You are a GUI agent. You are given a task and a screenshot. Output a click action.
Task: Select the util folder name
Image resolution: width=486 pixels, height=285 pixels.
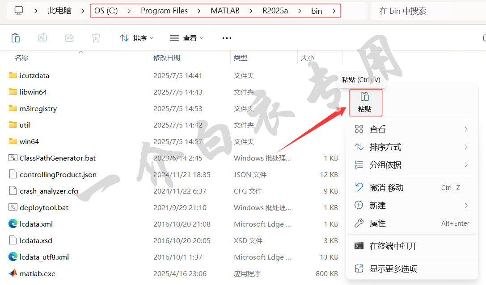(x=25, y=125)
